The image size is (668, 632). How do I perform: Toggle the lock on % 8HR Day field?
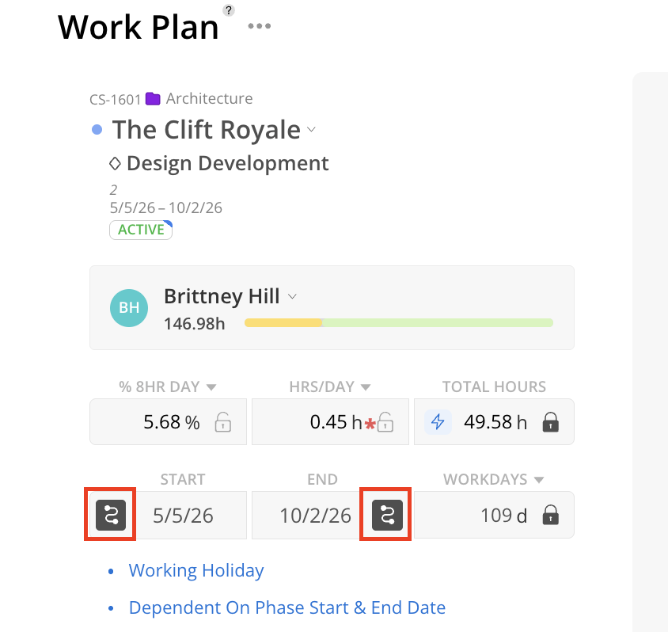[x=223, y=423]
